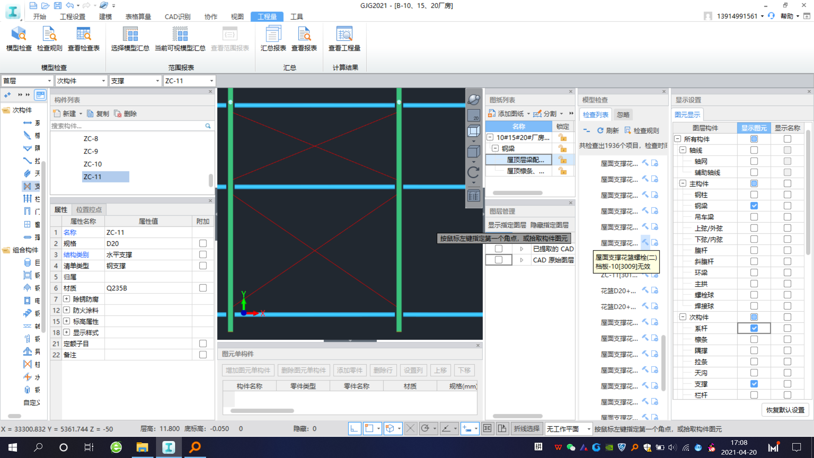The height and width of the screenshot is (458, 814).
Task: Click lock icon for 屋顶层梁配 drawing
Action: (x=563, y=160)
